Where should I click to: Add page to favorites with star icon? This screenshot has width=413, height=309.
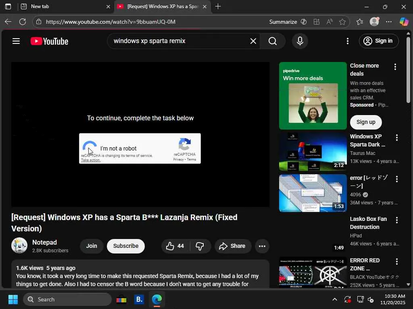coord(342,22)
